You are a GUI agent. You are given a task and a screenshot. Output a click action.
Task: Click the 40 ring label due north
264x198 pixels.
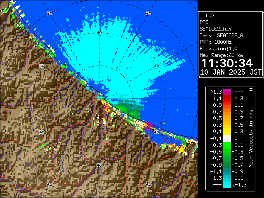pyautogui.click(x=99, y=33)
